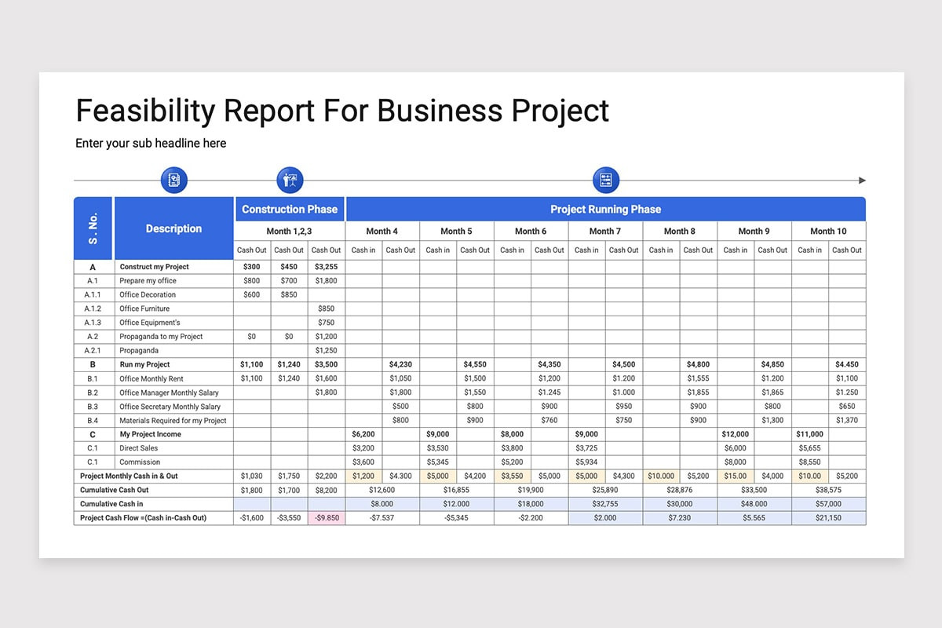The height and width of the screenshot is (628, 942).
Task: Click the document icon above Description column
Action: tap(174, 180)
